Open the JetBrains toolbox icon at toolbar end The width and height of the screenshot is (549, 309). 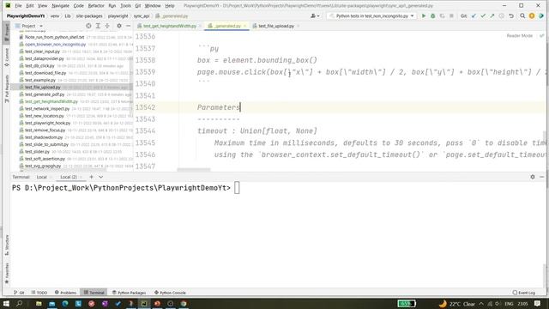click(541, 15)
